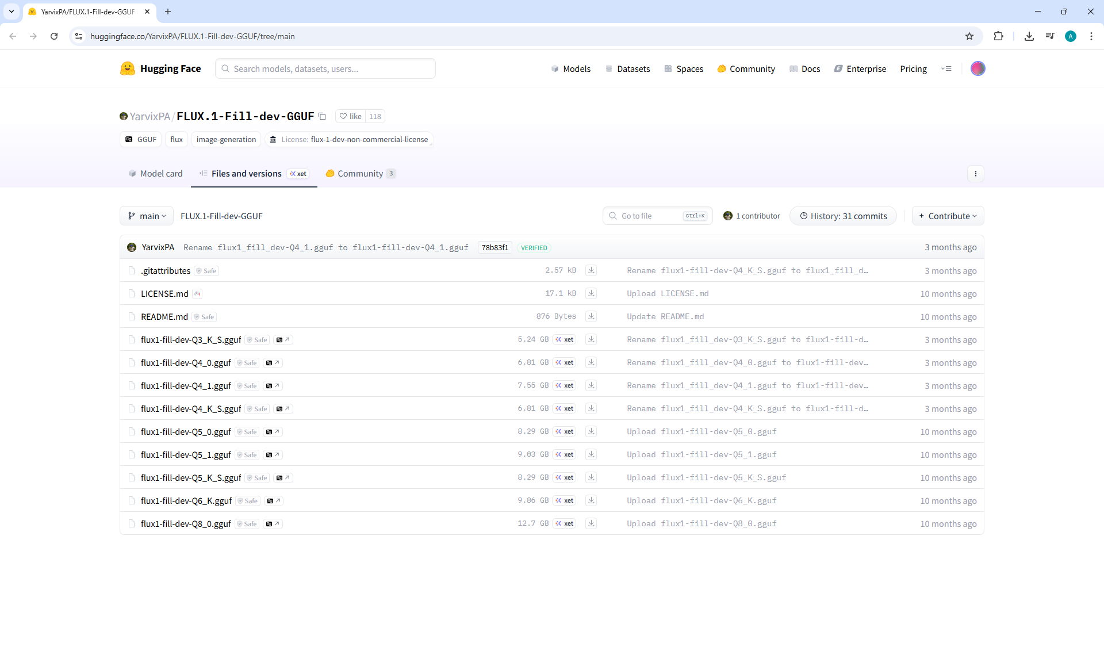Like the model with the heart button
Screen dimensions: 1104x662
[x=351, y=116]
